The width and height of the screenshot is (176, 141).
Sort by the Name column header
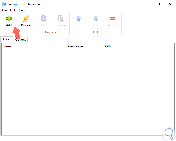pos(23,46)
